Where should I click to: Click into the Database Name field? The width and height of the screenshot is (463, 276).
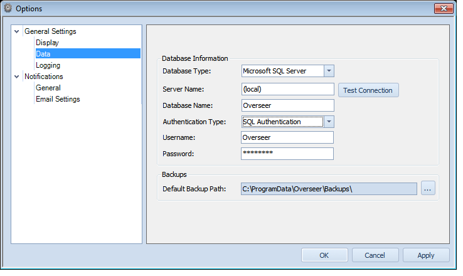(x=287, y=105)
